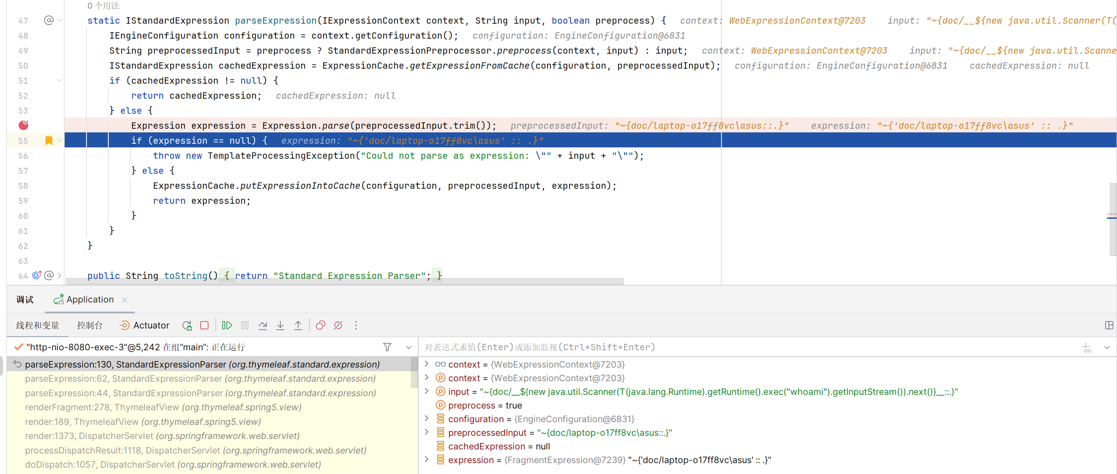Click the 调试 tool window title
Image resolution: width=1117 pixels, height=474 pixels.
point(25,299)
